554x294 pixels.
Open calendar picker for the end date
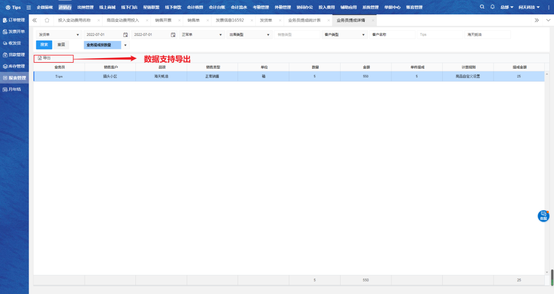[x=173, y=35]
